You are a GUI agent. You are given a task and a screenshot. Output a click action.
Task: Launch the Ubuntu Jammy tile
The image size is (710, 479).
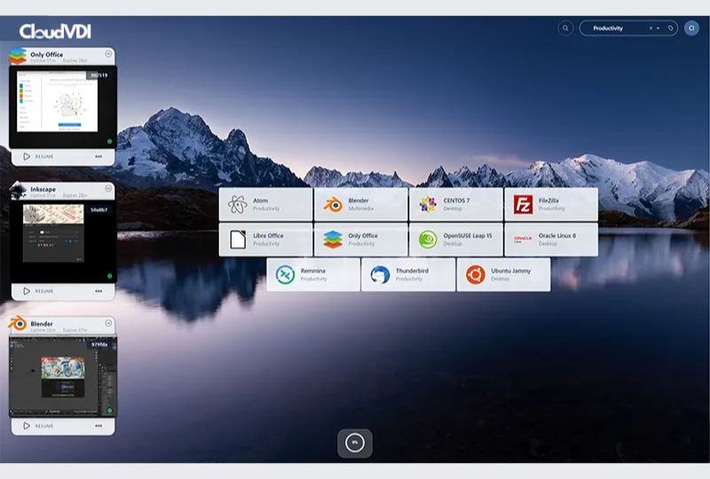(x=503, y=274)
